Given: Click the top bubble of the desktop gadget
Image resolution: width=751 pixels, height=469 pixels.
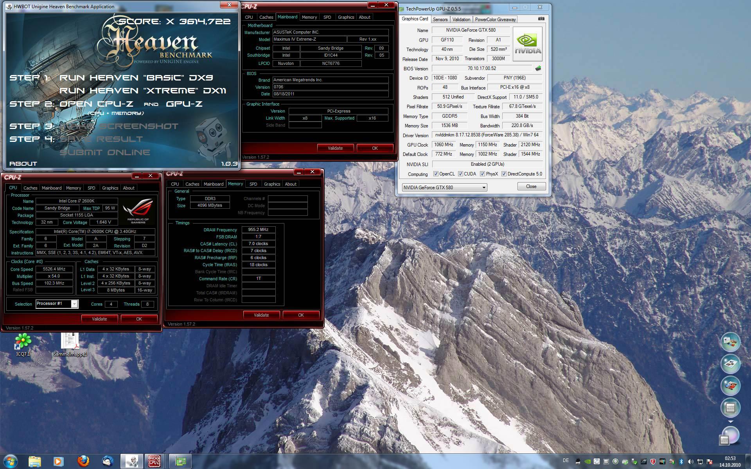Looking at the screenshot, I should point(730,342).
